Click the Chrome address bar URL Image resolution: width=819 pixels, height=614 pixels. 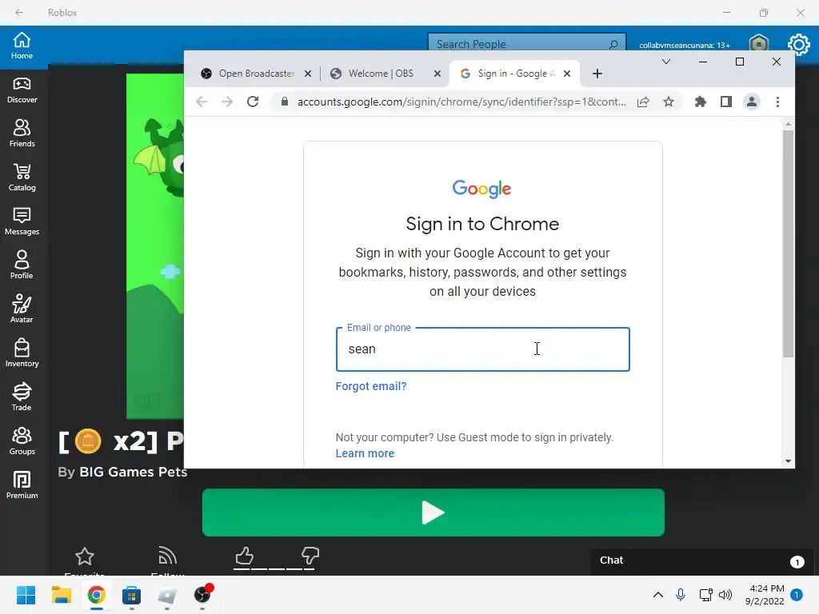[x=461, y=102]
